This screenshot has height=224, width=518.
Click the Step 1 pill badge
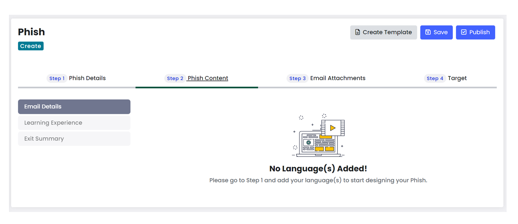[x=57, y=78]
